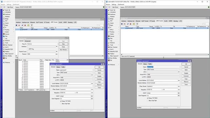Open New Terminal in the left WinBox sidebar
Screen dimensions: 210x118
9,45
